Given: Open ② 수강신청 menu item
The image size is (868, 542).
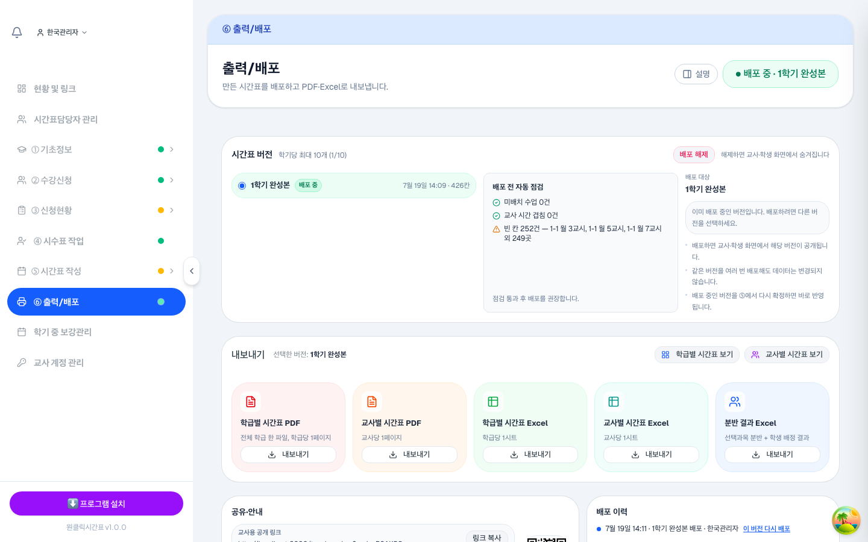Looking at the screenshot, I should pos(96,180).
